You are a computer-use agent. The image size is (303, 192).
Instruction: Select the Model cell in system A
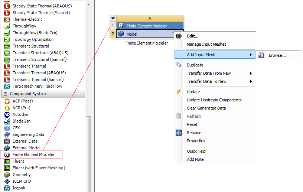pyautogui.click(x=150, y=34)
